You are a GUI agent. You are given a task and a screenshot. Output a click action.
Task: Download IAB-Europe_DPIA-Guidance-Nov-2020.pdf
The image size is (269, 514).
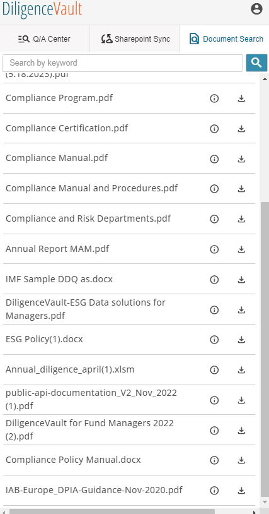[x=241, y=491]
